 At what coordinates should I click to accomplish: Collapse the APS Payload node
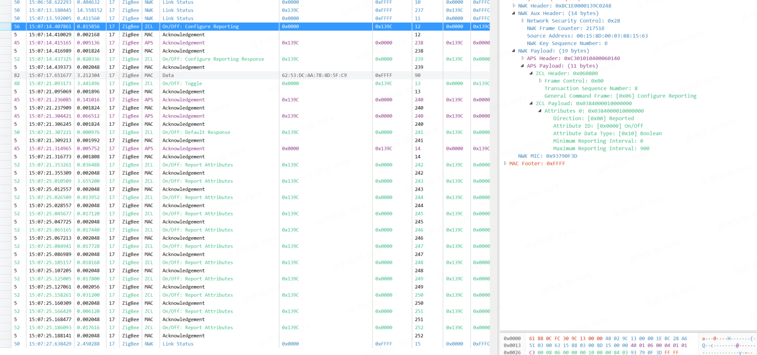point(523,66)
